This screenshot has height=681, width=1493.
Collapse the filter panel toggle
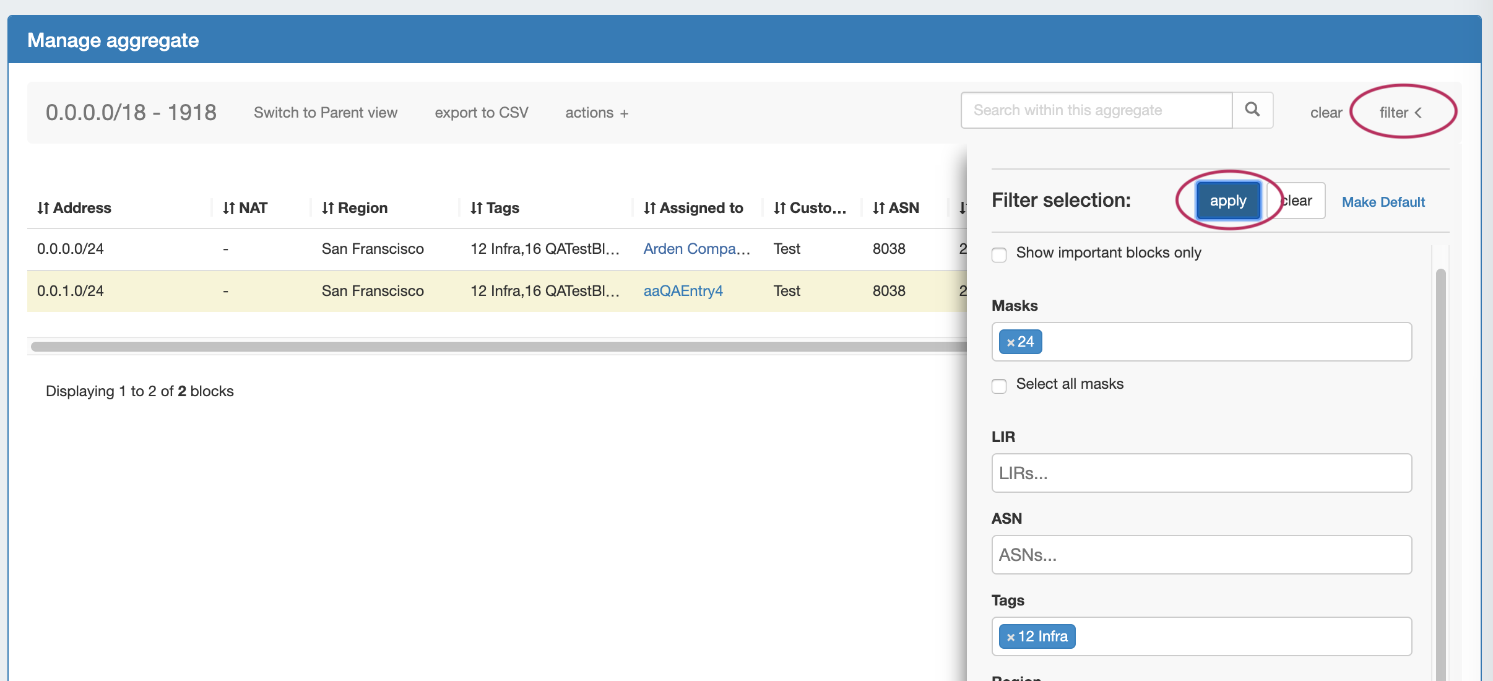(1400, 113)
